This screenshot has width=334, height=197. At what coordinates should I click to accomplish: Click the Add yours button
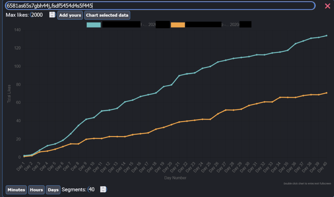(x=70, y=15)
